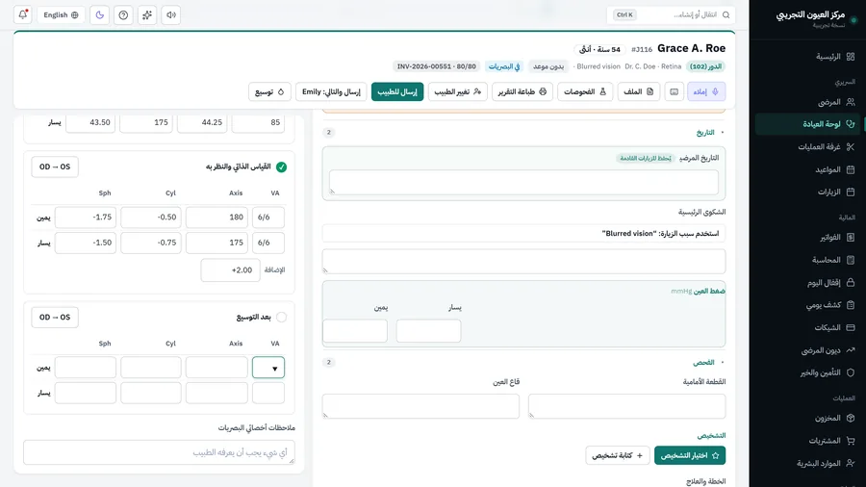
Task: Click the الدور (102) queue badge
Action: [706, 66]
